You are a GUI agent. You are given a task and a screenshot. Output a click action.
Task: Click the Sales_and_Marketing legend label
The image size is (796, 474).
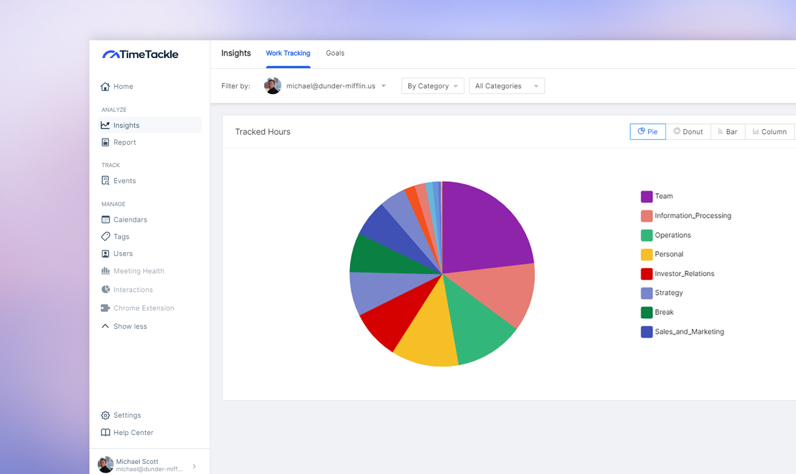689,332
